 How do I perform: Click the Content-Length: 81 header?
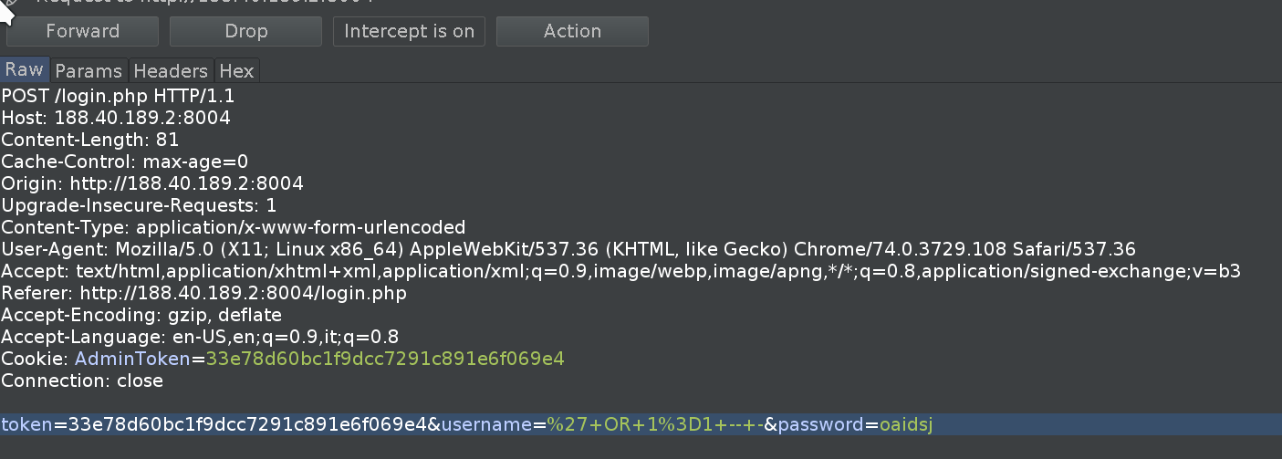coord(90,140)
